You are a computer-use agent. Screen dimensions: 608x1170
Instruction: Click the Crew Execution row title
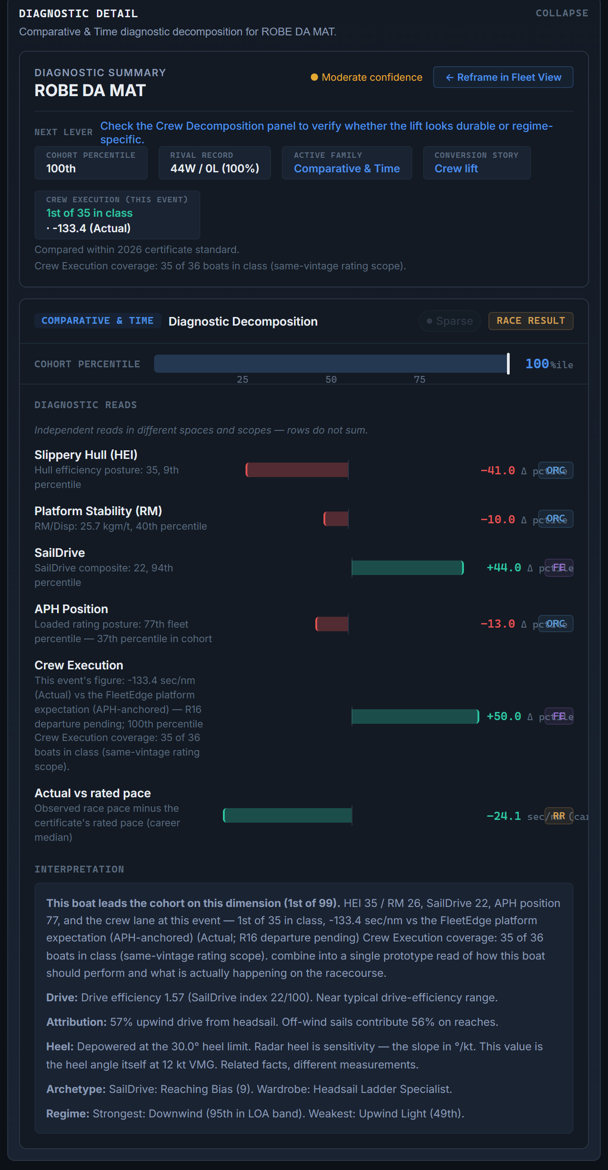pos(78,665)
